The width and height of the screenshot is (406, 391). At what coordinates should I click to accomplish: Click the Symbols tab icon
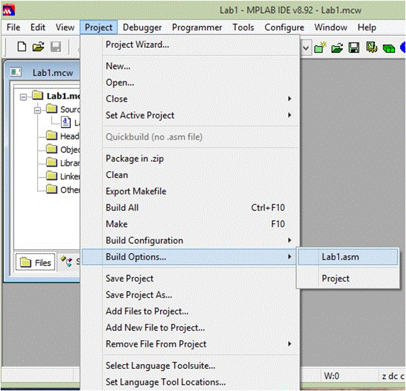66,261
